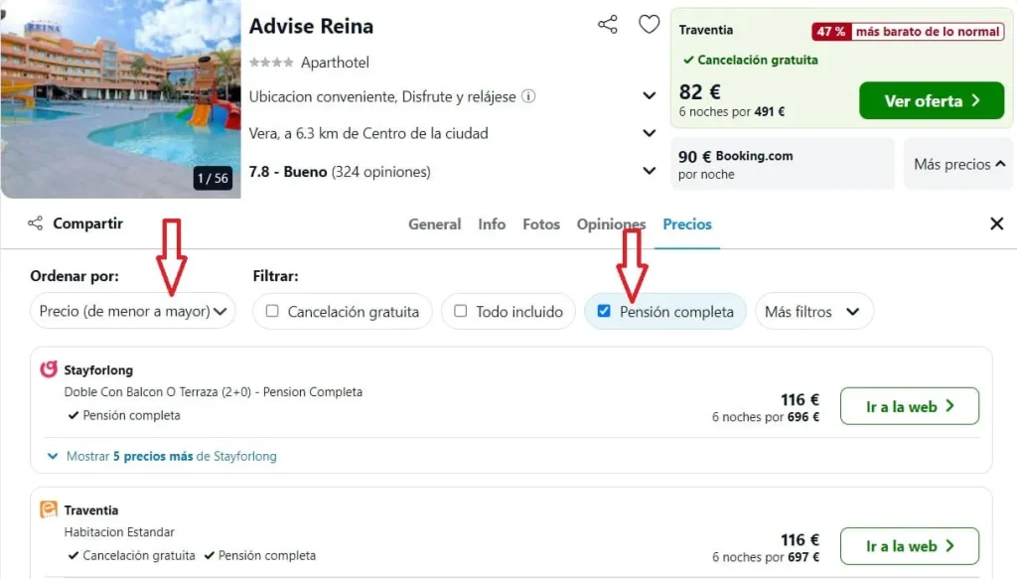Open the Precio (de menor a mayor) sort dropdown
The image size is (1017, 579).
[133, 311]
